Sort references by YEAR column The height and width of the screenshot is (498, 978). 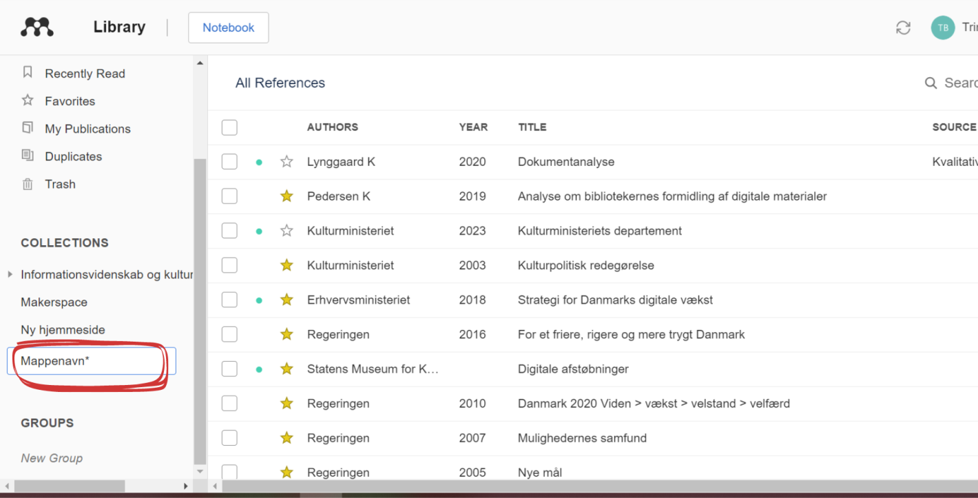pyautogui.click(x=473, y=127)
